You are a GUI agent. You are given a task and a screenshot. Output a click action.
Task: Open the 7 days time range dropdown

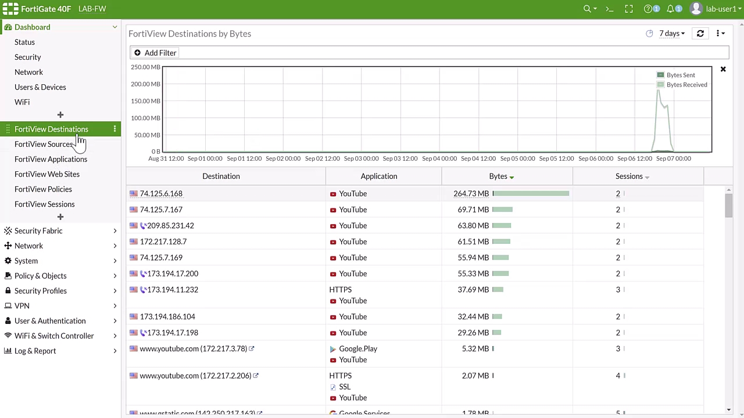pos(671,34)
